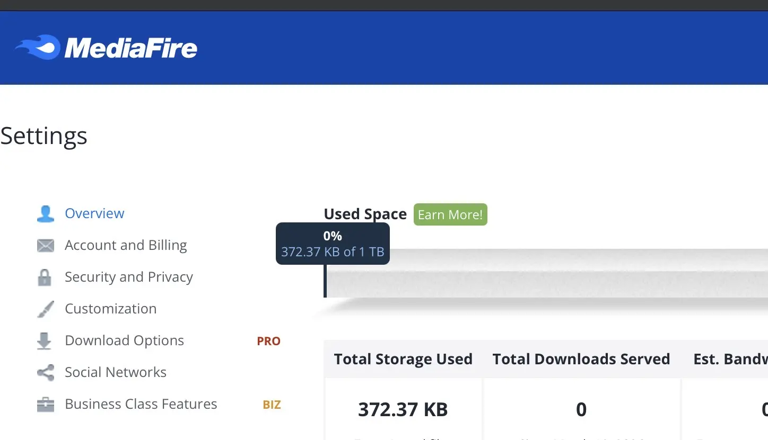Click the envelope icon for Account and Billing
Screen dimensions: 768x440
tap(46, 245)
